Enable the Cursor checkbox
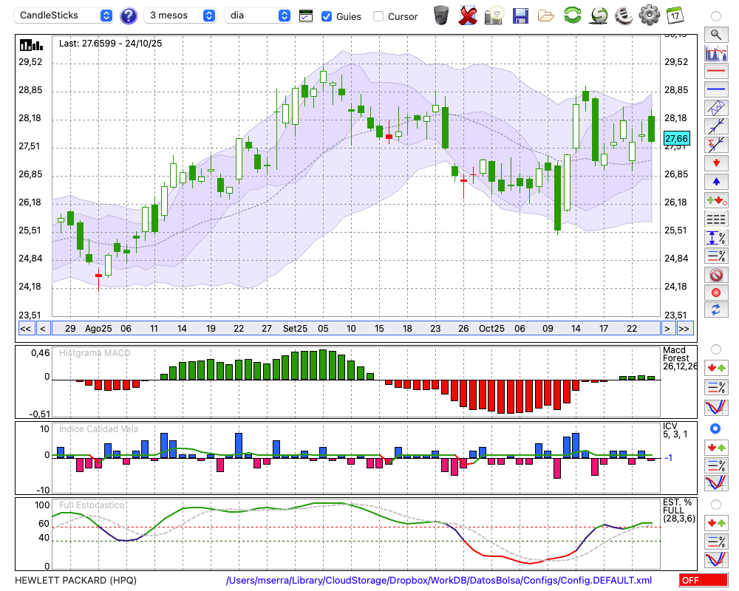739x591 pixels. tap(378, 16)
